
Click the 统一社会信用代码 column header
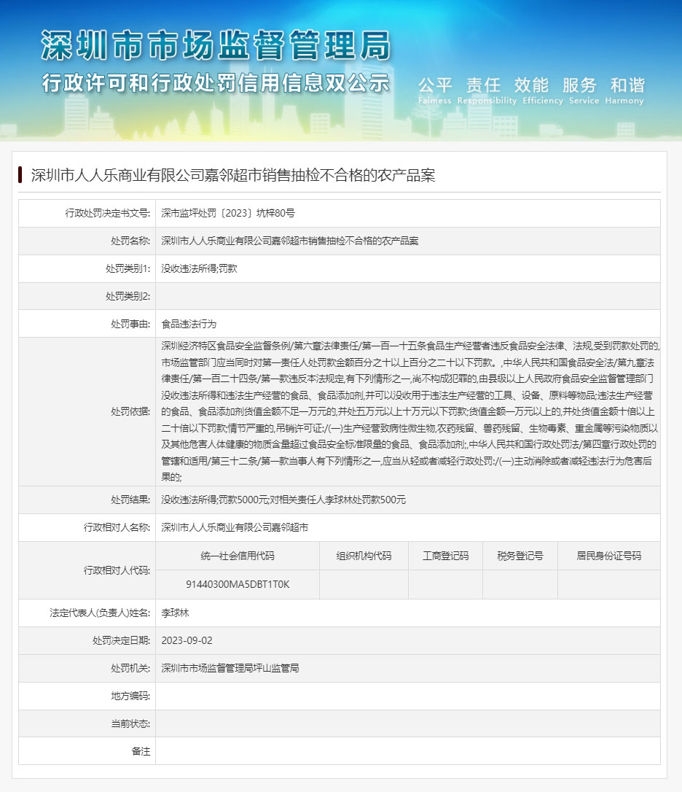[x=238, y=556]
